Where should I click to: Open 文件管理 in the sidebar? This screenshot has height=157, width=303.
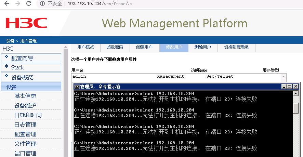pos(25,144)
